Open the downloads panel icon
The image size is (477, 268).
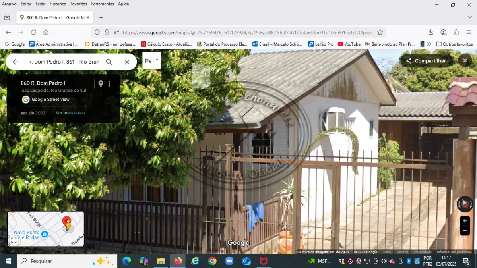click(430, 32)
